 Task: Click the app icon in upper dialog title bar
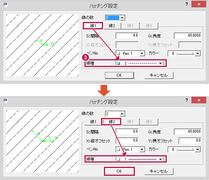coord(6,5)
